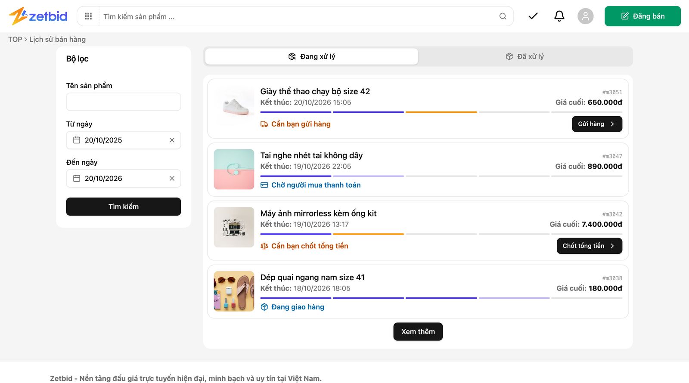Viewport: 689px width, 383px height.
Task: Go to TOP in the breadcrumb
Action: pyautogui.click(x=15, y=40)
